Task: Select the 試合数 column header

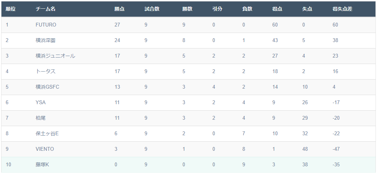Action: click(152, 9)
